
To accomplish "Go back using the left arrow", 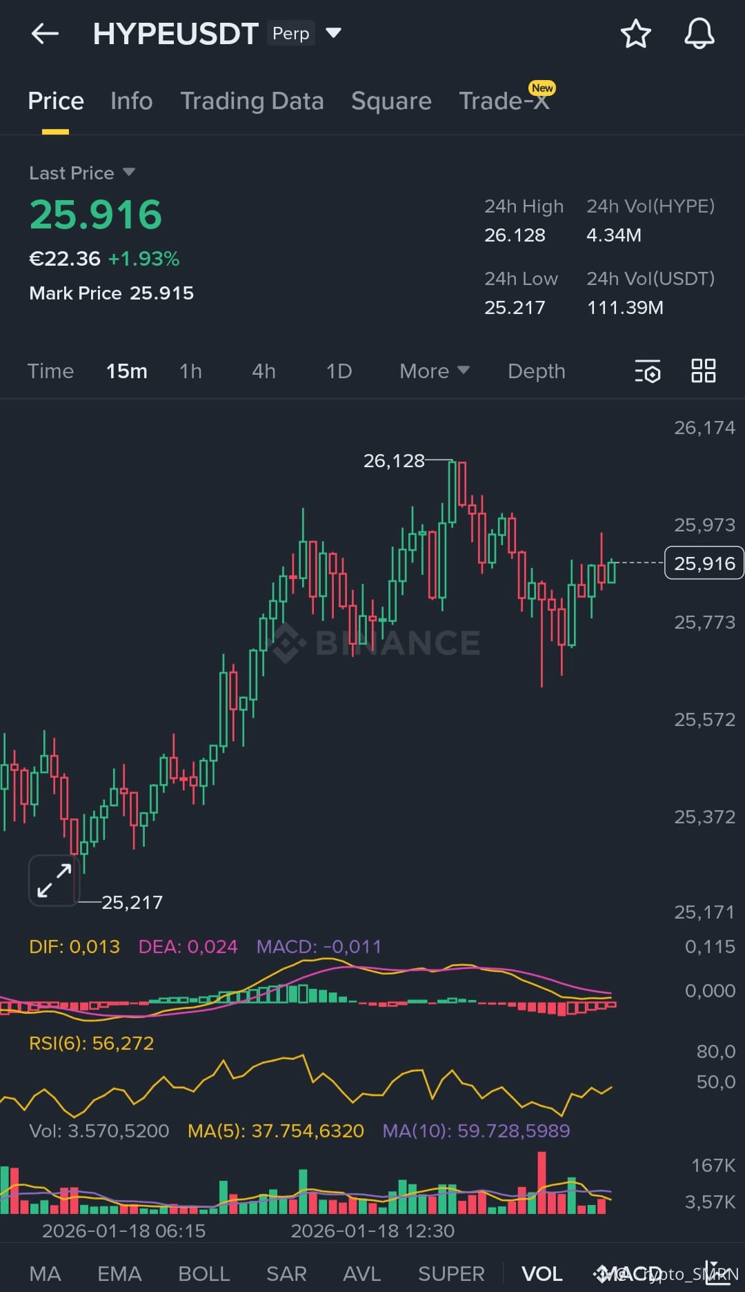I will pos(46,33).
